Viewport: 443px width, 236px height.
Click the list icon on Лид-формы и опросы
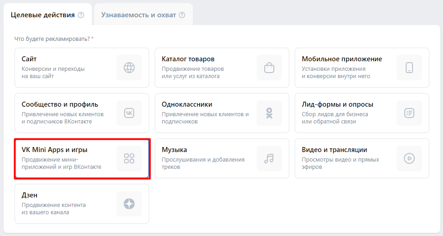(409, 113)
